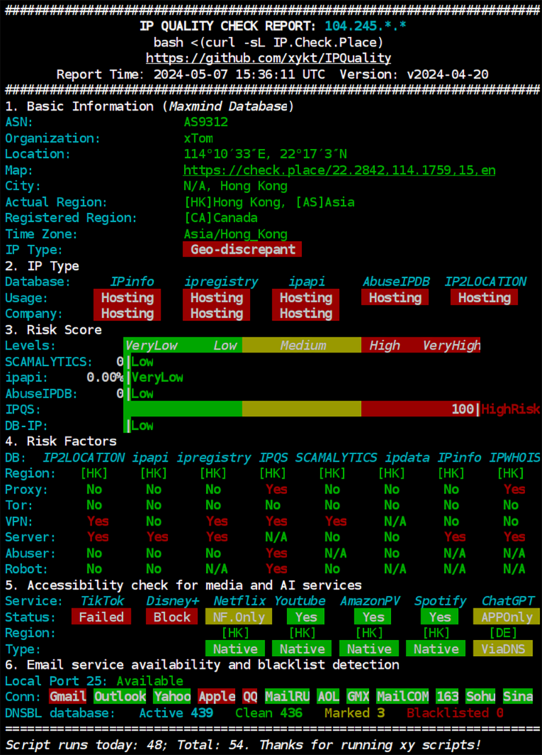Select the ViaDNS type badge
The width and height of the screenshot is (542, 755).
(507, 649)
